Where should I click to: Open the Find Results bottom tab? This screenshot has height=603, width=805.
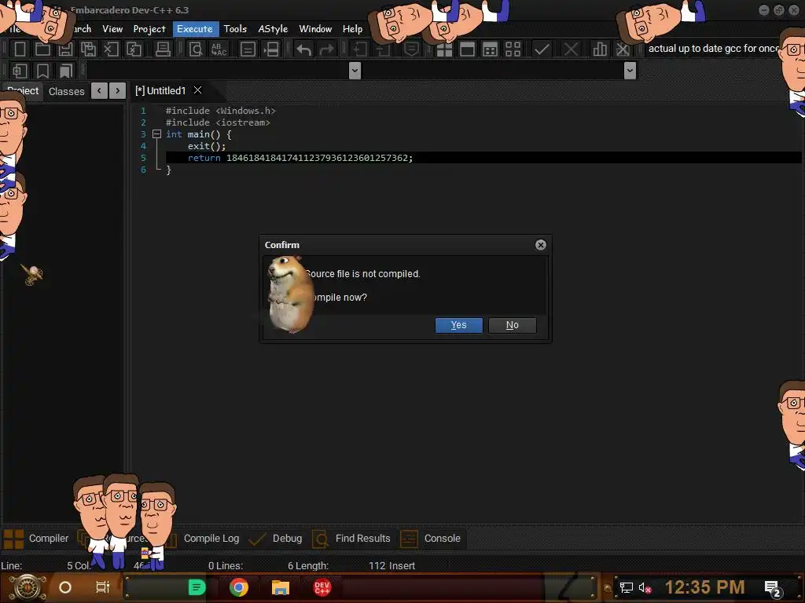tap(351, 539)
